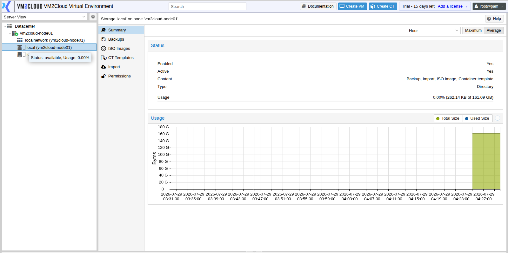Collapse the Datacenter tree node
This screenshot has width=508, height=253.
point(5,26)
